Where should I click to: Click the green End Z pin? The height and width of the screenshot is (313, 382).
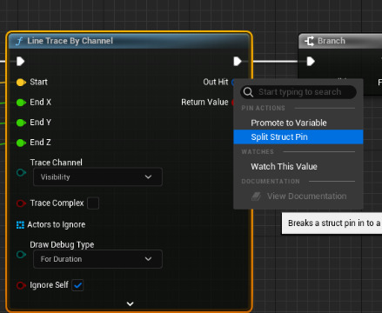click(21, 143)
